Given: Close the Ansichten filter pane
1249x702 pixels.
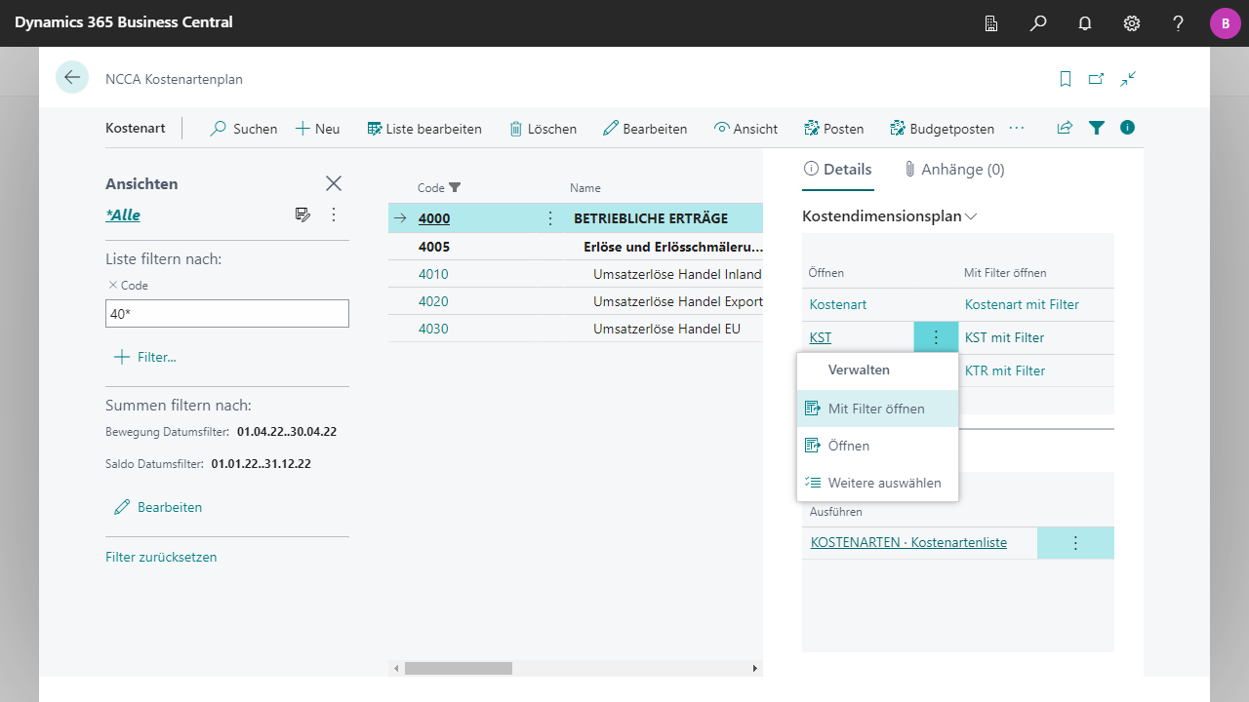Looking at the screenshot, I should 334,183.
